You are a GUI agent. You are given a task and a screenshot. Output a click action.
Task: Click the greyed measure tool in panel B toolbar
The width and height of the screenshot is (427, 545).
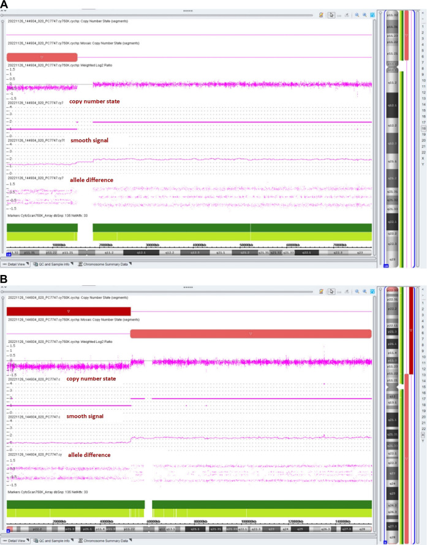point(339,291)
